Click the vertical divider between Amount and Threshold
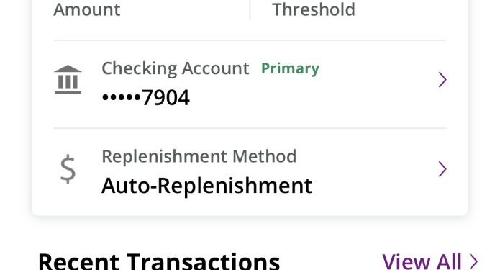This screenshot has height=270, width=500. [250, 10]
